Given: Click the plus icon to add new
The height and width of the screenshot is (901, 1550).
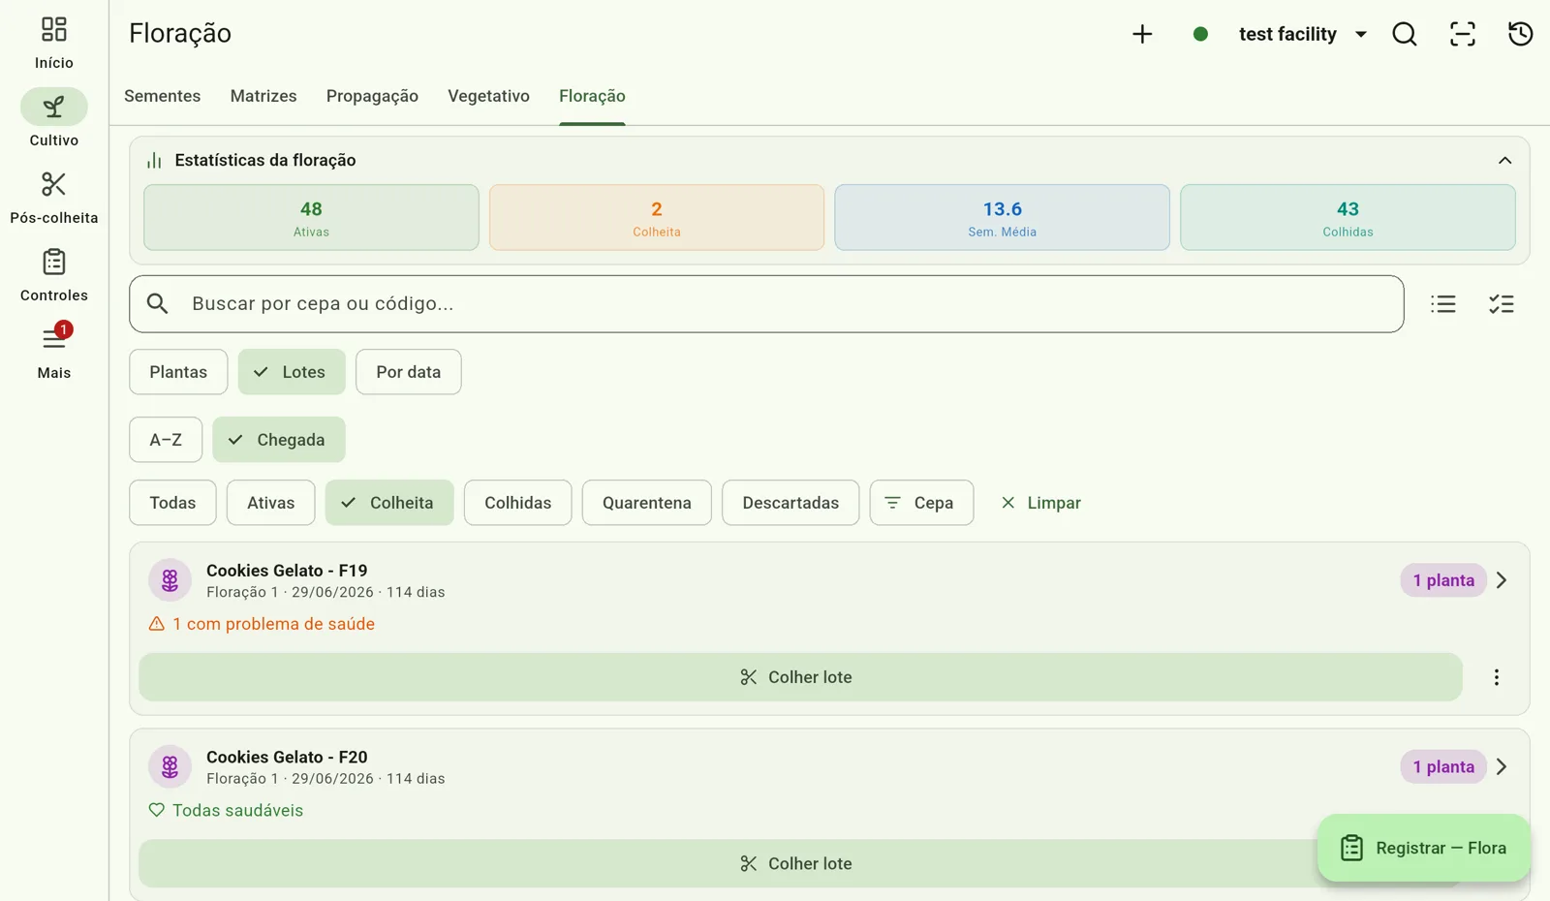Looking at the screenshot, I should (x=1142, y=34).
